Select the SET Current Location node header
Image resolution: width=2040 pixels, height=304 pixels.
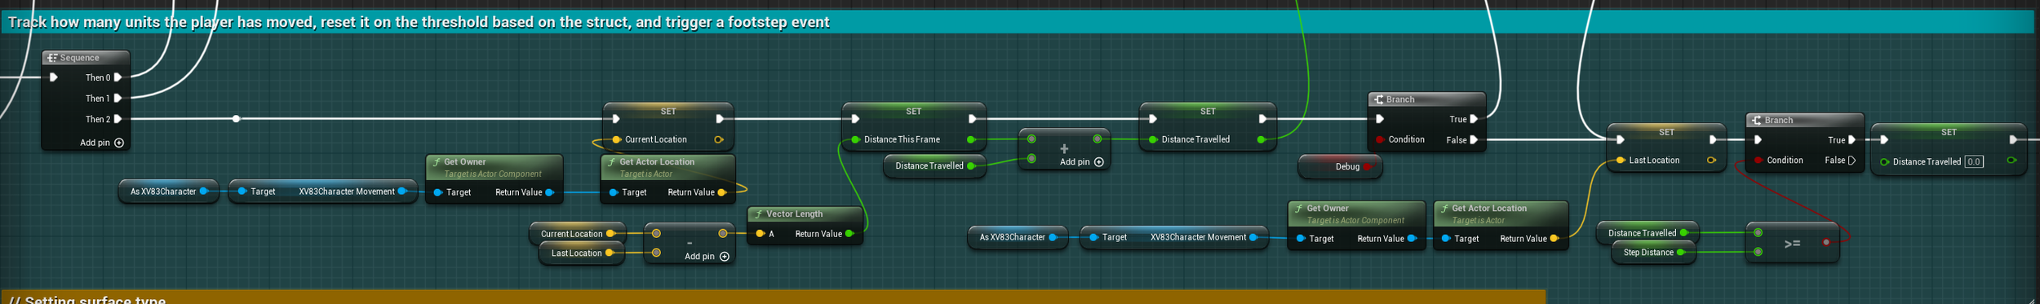[668, 112]
